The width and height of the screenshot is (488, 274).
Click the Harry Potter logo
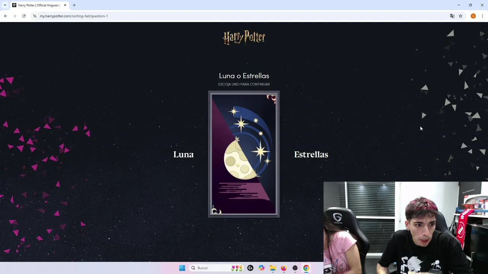pyautogui.click(x=244, y=37)
